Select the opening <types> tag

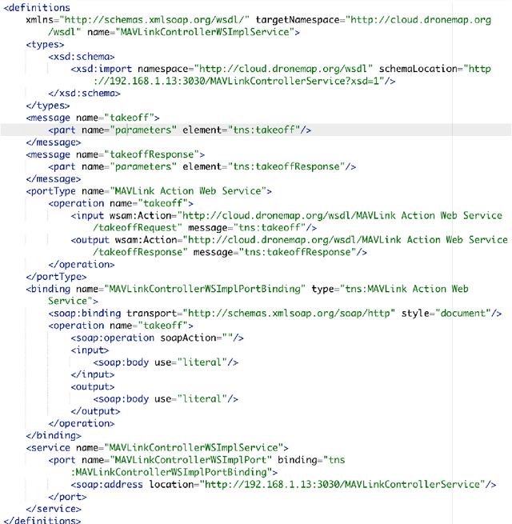coord(45,45)
